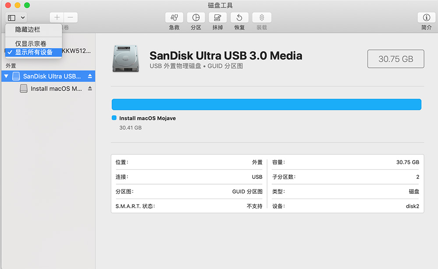Toggle checked 显示所有设备 (show all devices) option
The image size is (438, 269).
34,52
